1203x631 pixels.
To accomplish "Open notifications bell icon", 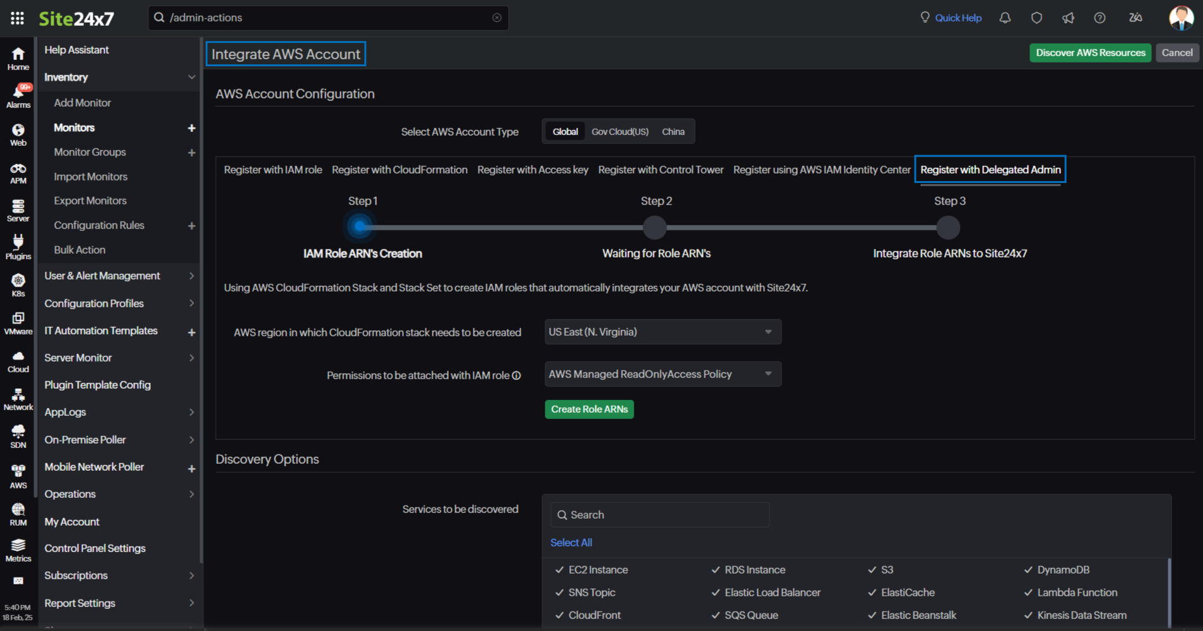I will (x=1005, y=18).
